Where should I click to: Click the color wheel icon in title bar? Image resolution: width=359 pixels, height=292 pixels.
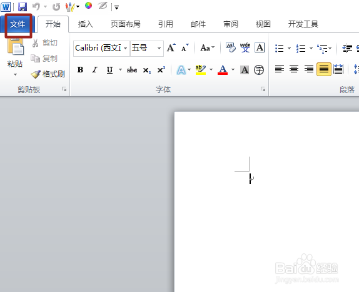[x=88, y=6]
